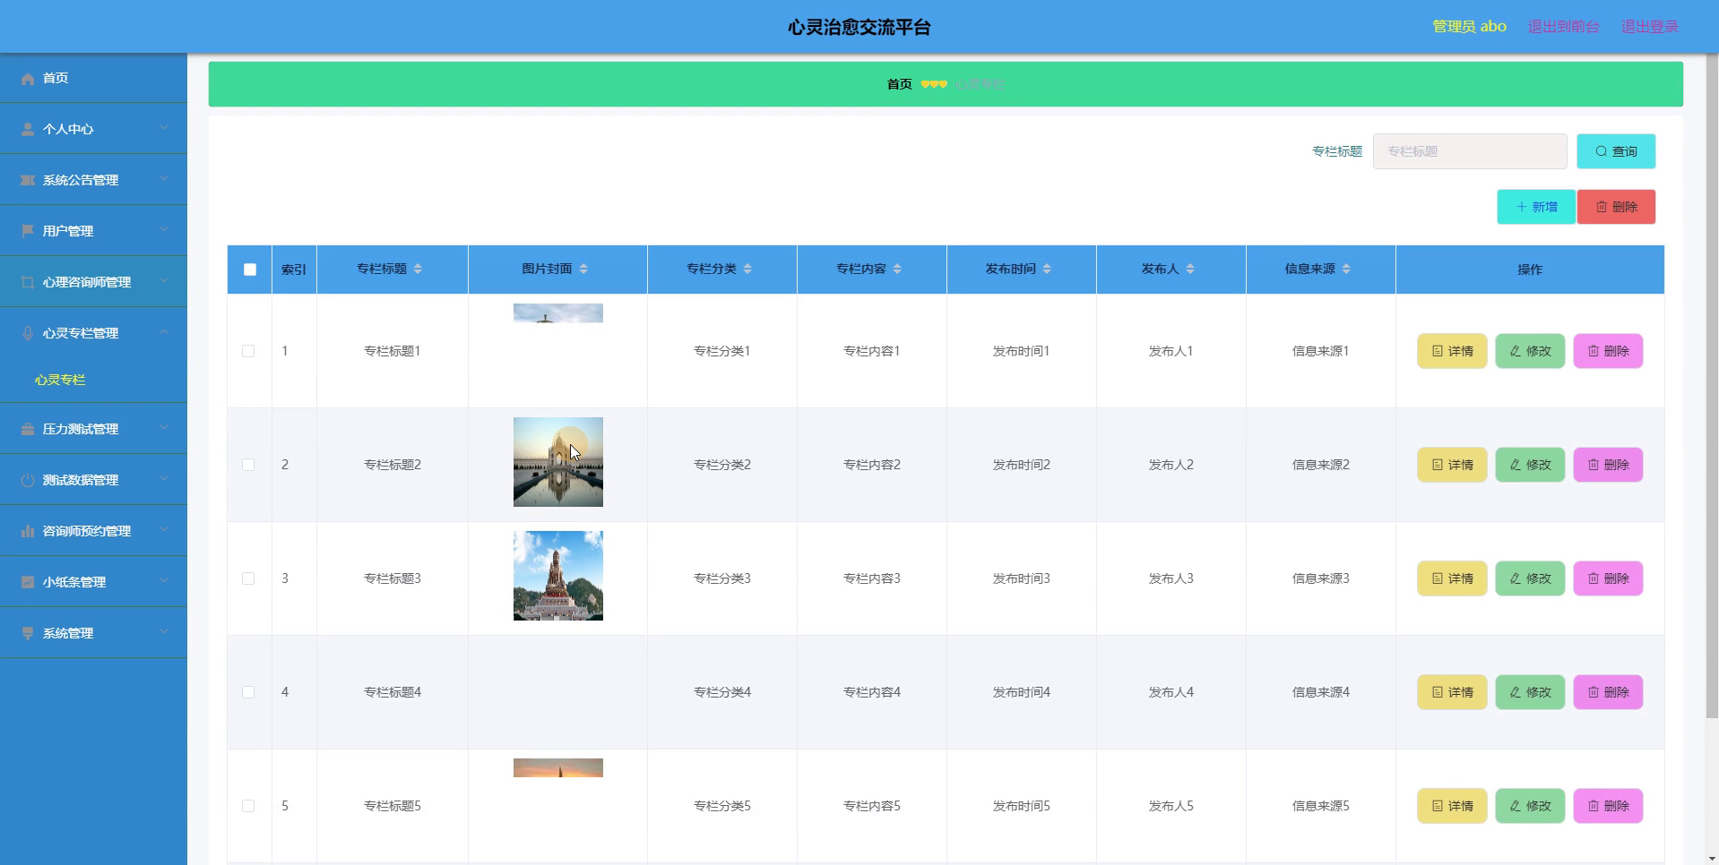Image resolution: width=1719 pixels, height=865 pixels.
Task: Expand 压力测试管理 chevron
Action: click(x=164, y=428)
